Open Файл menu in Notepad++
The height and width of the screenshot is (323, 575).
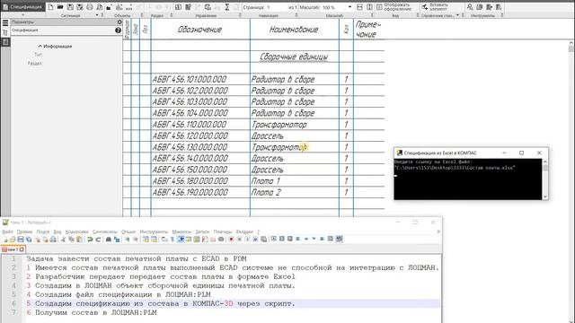[x=7, y=231]
